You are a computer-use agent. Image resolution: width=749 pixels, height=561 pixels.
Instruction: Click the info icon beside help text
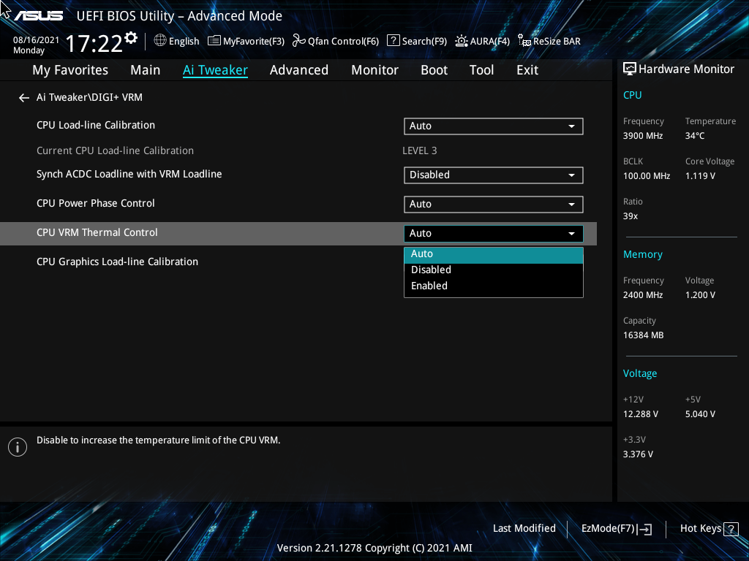pos(18,447)
